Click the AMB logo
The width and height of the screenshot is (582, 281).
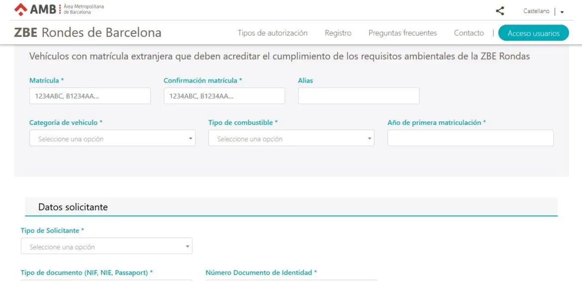tap(59, 9)
